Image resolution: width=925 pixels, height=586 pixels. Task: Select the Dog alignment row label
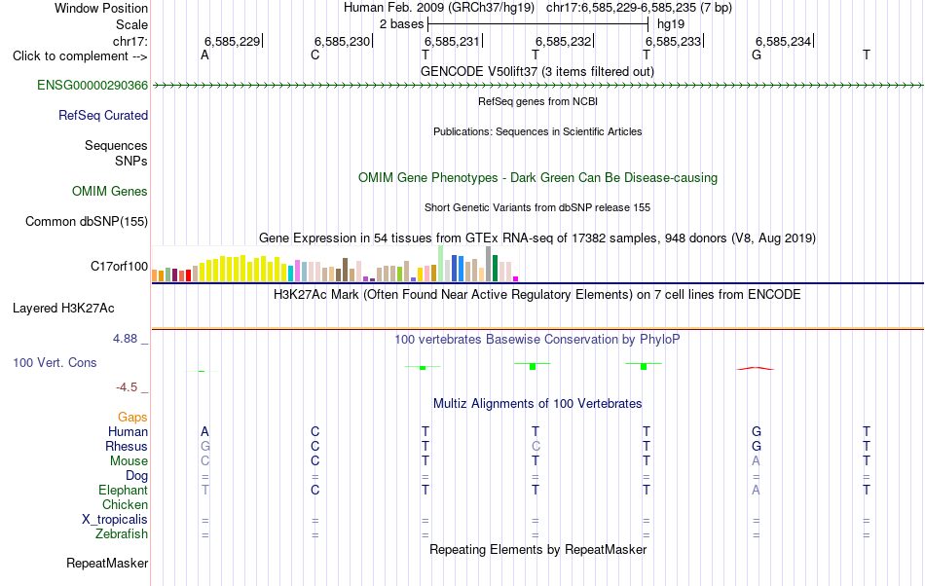click(x=137, y=475)
